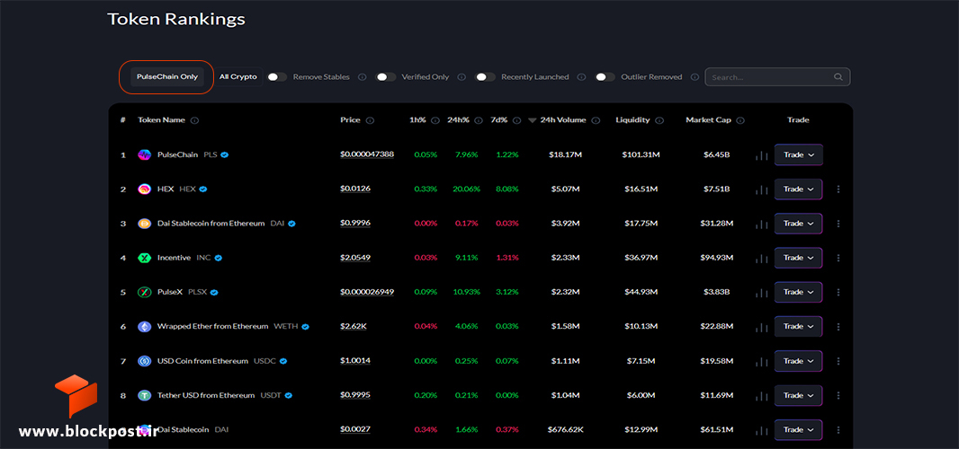The image size is (959, 449).
Task: Click the Dai Stablecoin from Ethereum logo
Action: [144, 224]
